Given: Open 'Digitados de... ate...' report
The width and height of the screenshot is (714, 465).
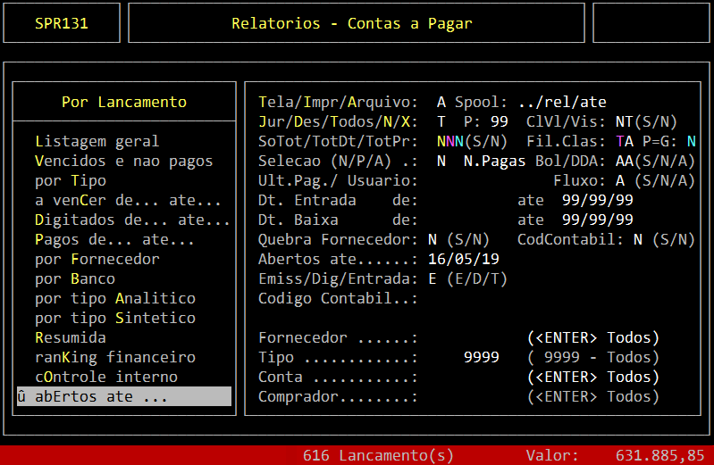Looking at the screenshot, I should pos(132,220).
